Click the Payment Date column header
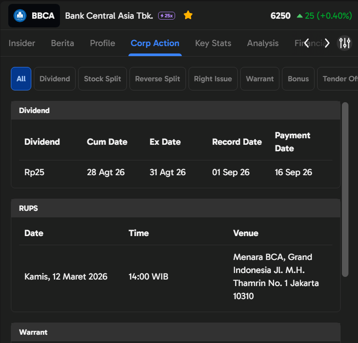The height and width of the screenshot is (343, 358). pyautogui.click(x=292, y=142)
